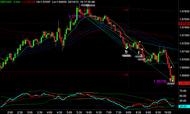The width and height of the screenshot is (190, 114).
Task: Click the 6:00 time axis label
Action: (x=89, y=112)
